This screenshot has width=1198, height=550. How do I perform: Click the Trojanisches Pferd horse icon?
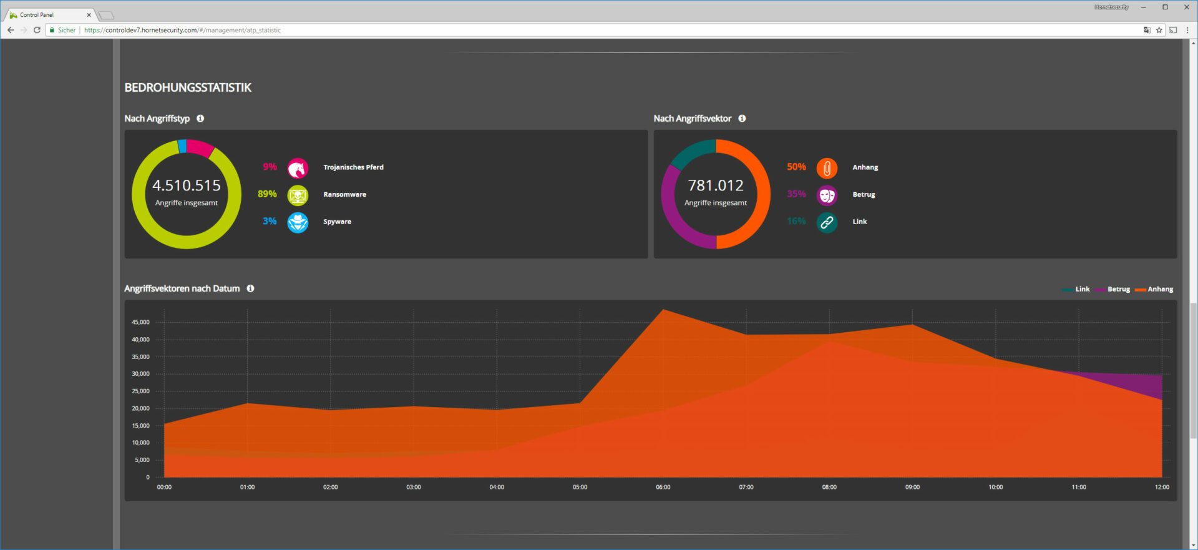pos(298,168)
